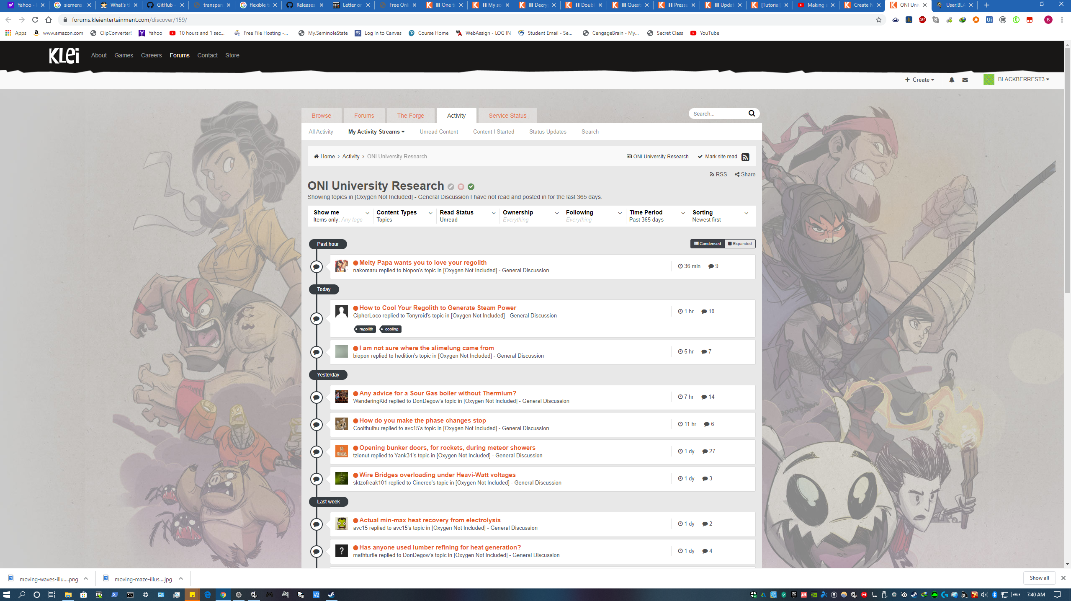Viewport: 1071px width, 601px height.
Task: Click the edit pencil icon beside stream title
Action: point(451,187)
